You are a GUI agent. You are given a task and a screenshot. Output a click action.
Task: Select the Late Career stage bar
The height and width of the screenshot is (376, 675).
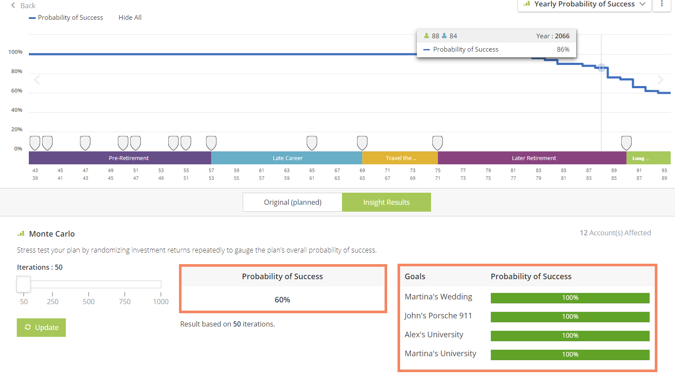pos(287,158)
